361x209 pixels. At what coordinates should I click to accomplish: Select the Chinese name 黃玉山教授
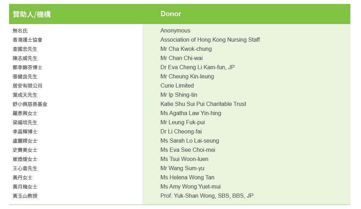[25, 196]
